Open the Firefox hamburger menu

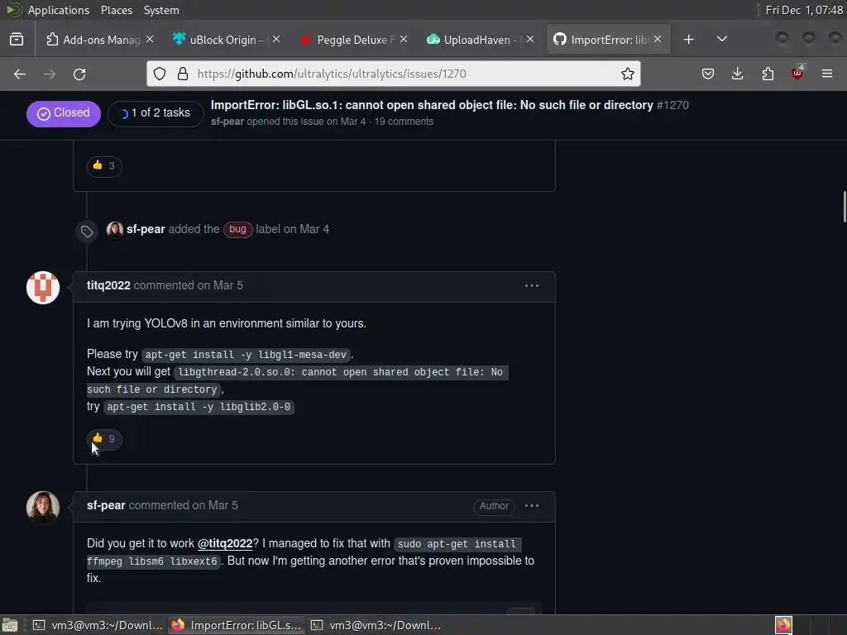(x=827, y=74)
